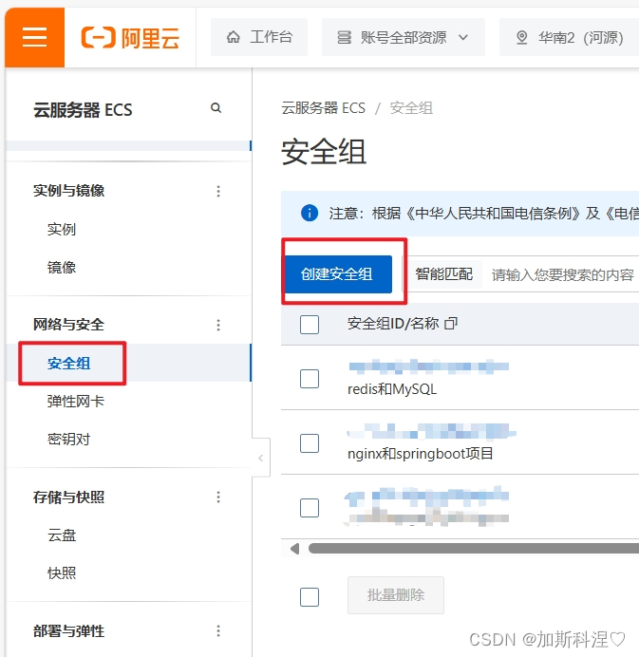
Task: Open more options for 部署与弹性
Action: (218, 631)
